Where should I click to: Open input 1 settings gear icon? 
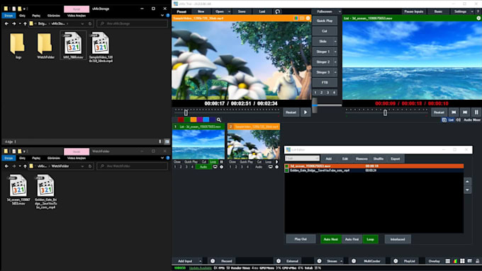coord(221,167)
